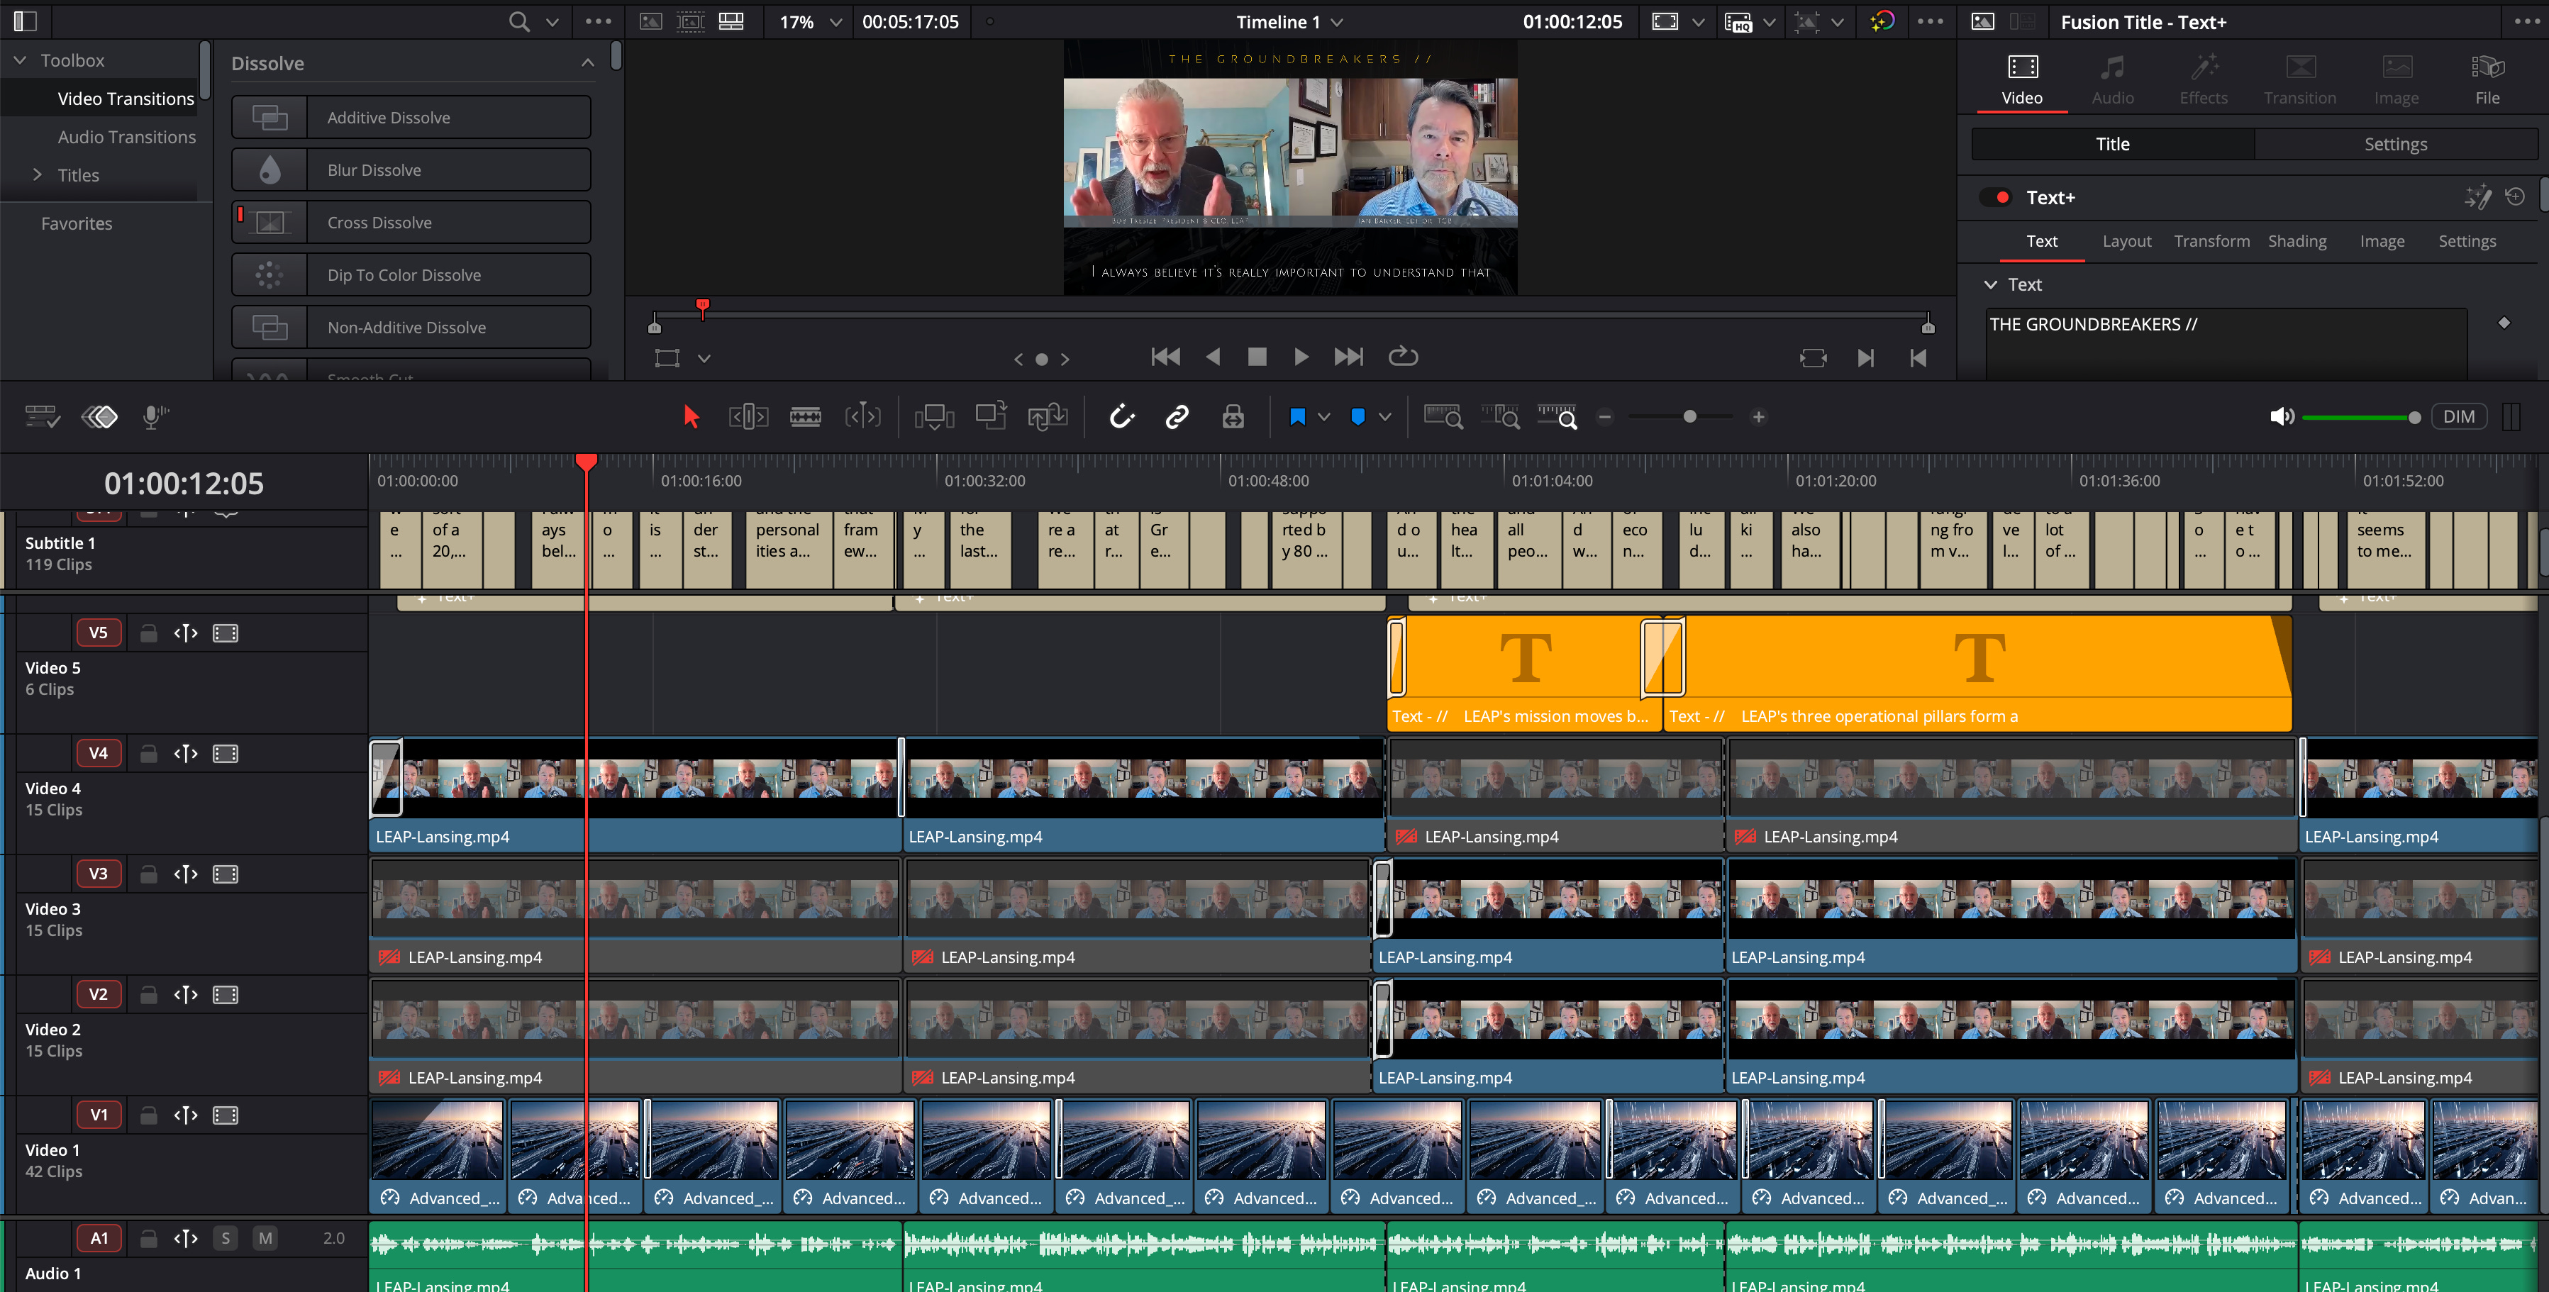Click the green volume slider
The height and width of the screenshot is (1292, 2549).
(x=2355, y=418)
